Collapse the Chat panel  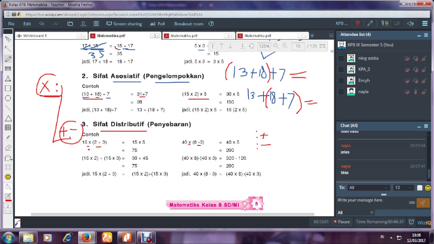419,126
